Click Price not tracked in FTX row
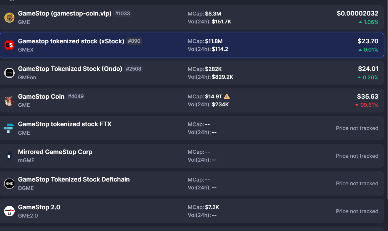Viewport: 388px width, 231px height. click(x=357, y=128)
